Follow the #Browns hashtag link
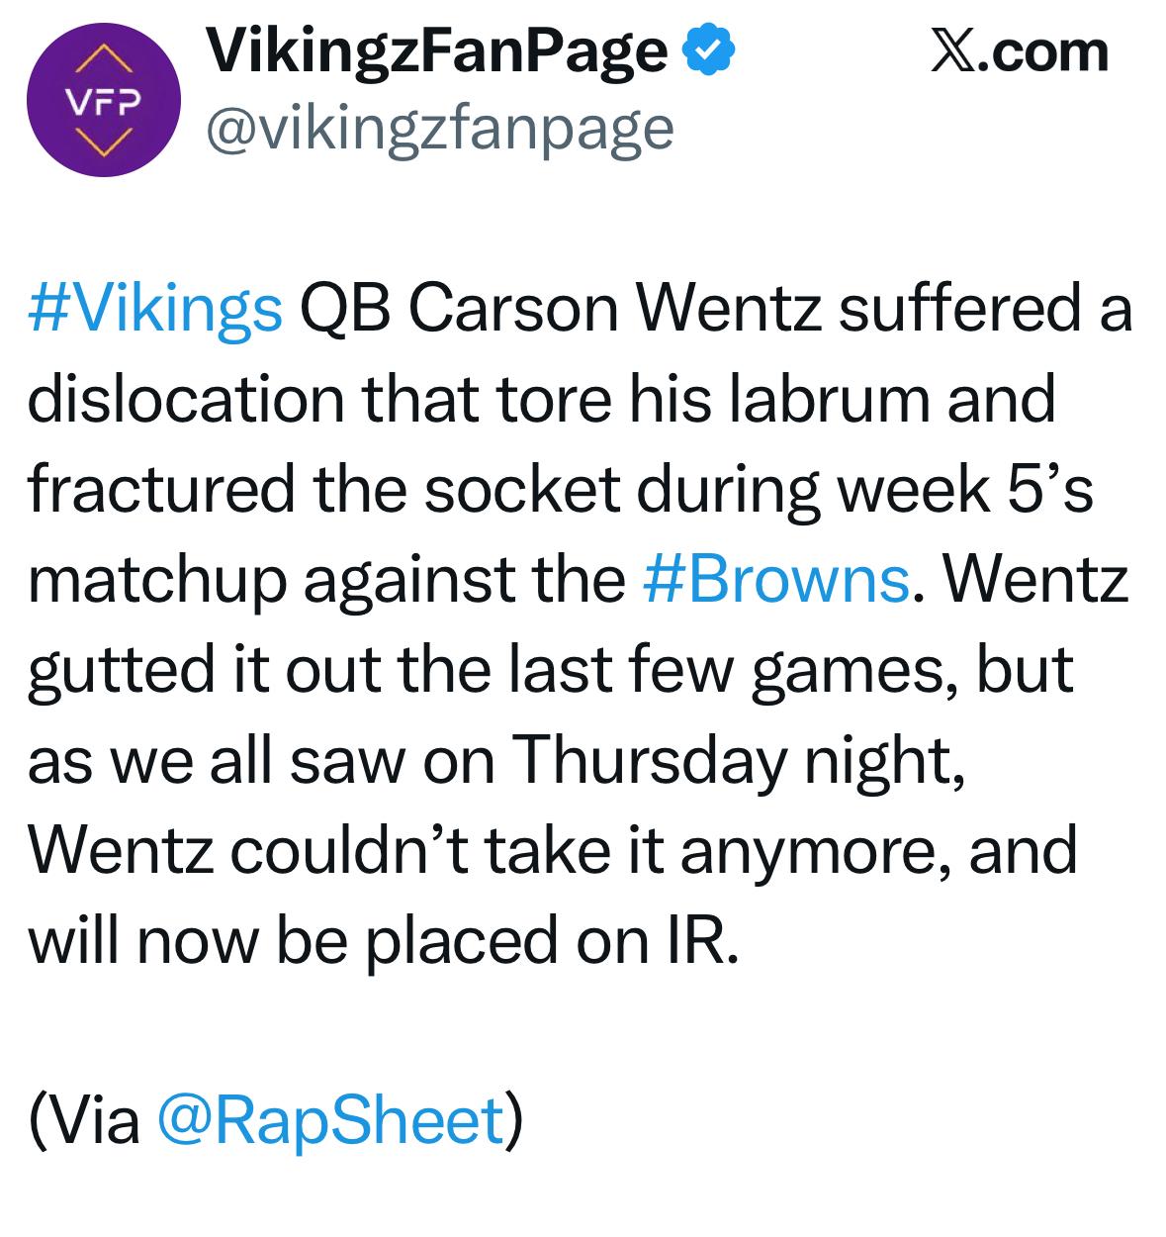The image size is (1166, 1237). coord(776,578)
